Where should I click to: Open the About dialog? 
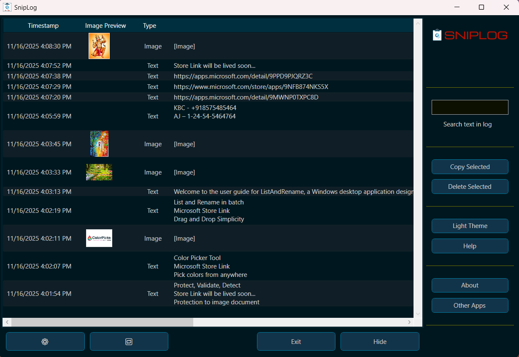pos(470,285)
